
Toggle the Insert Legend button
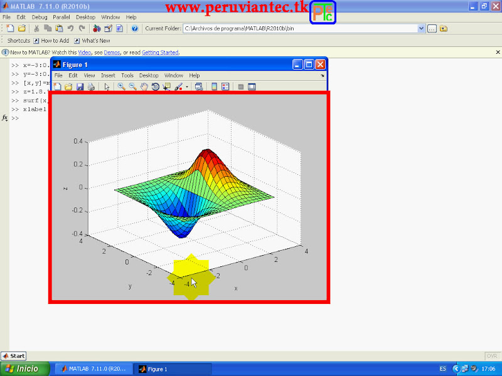pyautogui.click(x=225, y=86)
